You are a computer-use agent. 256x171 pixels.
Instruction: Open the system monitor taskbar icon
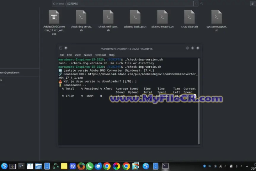pyautogui.click(x=13, y=166)
